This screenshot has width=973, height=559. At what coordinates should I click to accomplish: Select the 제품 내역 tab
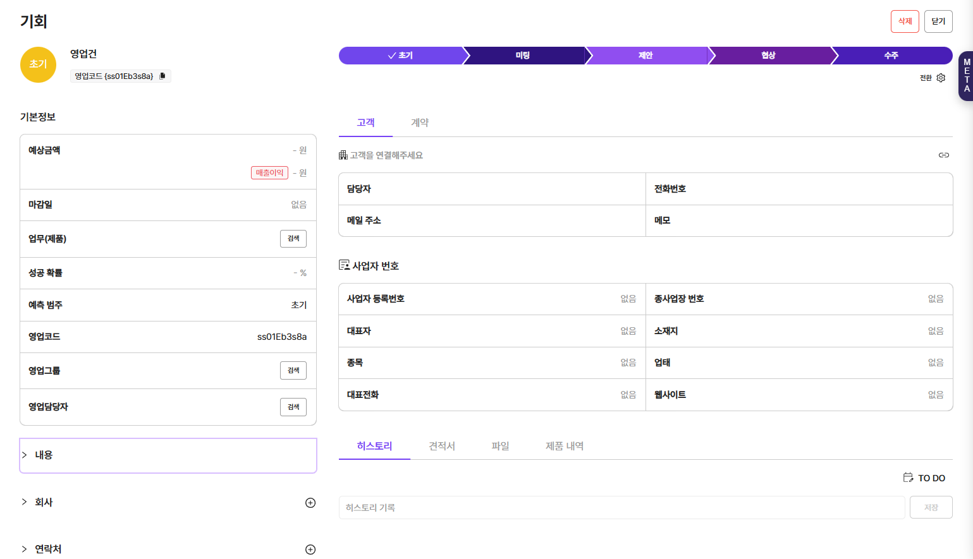(564, 446)
